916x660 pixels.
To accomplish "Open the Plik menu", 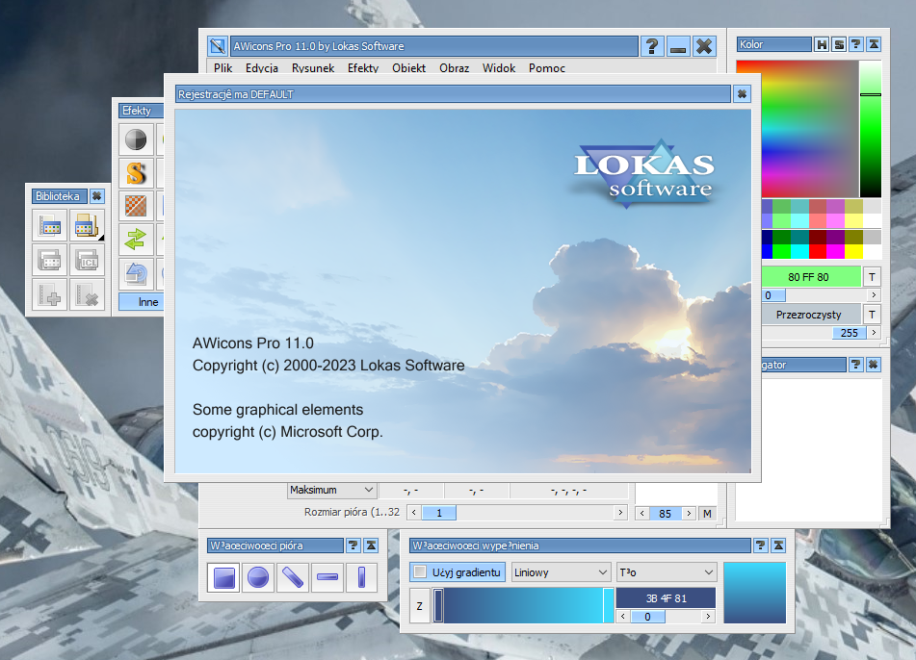I will point(223,67).
